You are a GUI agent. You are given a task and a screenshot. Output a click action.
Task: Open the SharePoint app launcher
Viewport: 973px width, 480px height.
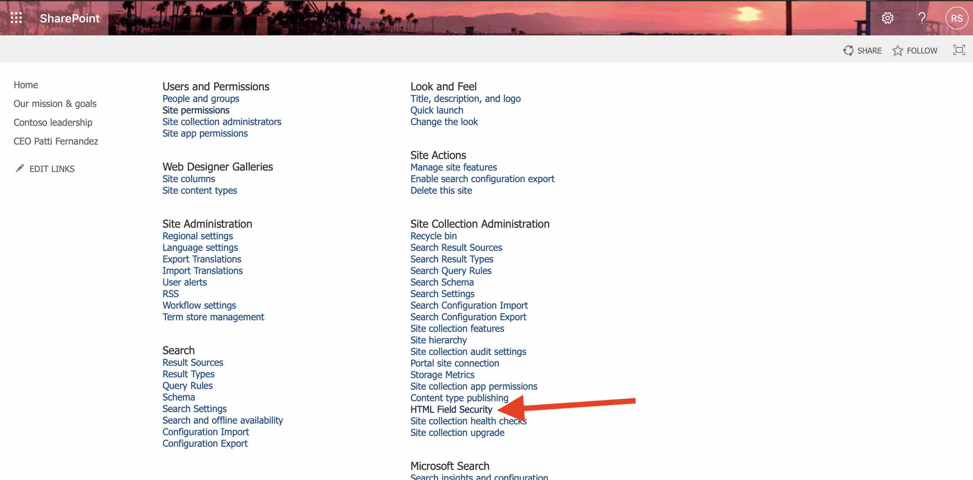click(16, 18)
